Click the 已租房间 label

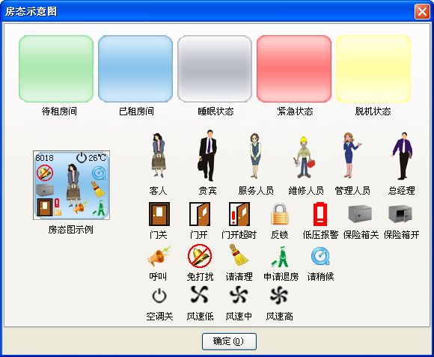136,112
